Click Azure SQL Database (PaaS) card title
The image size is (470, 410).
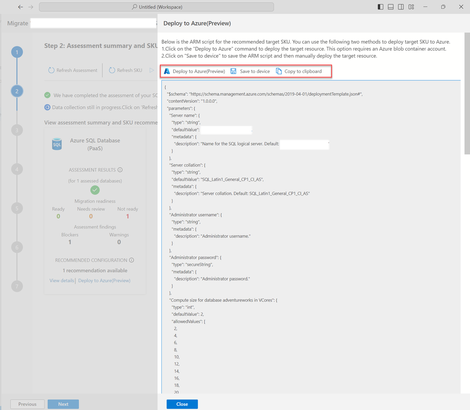click(95, 144)
